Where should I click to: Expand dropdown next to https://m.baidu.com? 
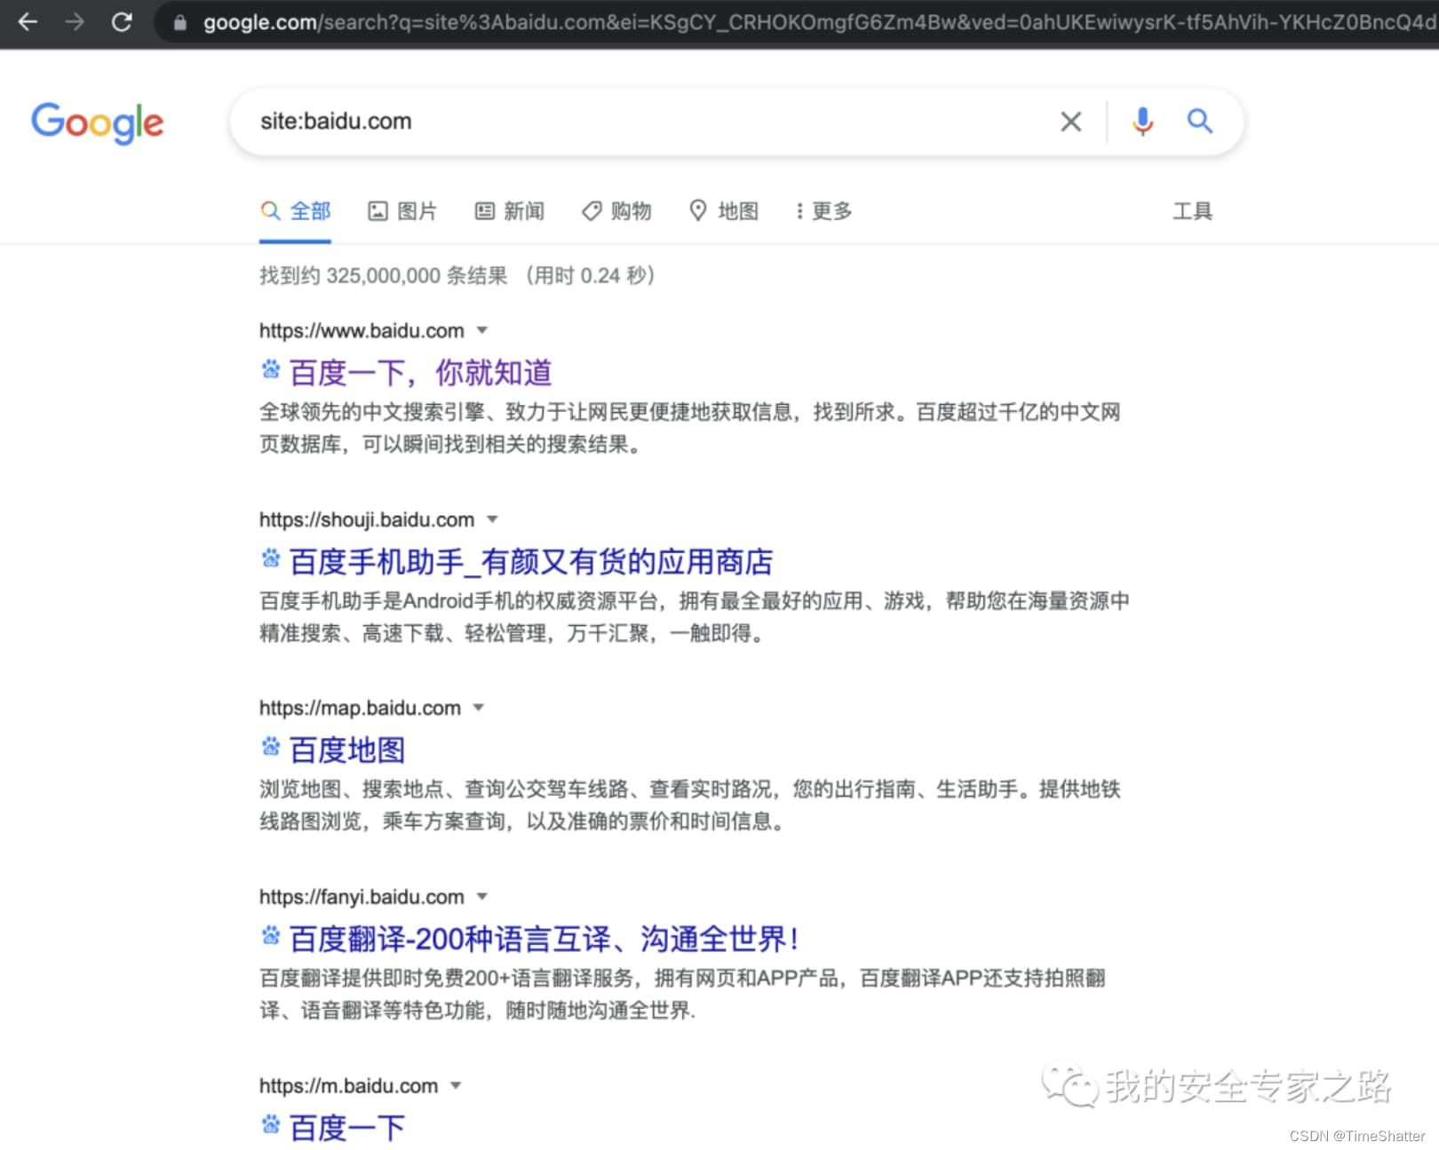click(456, 1085)
